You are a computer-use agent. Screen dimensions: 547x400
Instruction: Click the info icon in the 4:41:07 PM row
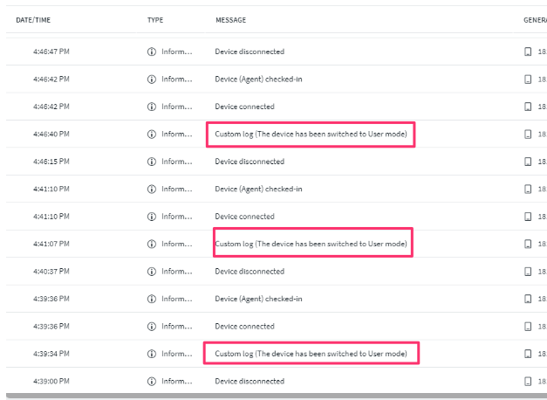[x=152, y=244]
